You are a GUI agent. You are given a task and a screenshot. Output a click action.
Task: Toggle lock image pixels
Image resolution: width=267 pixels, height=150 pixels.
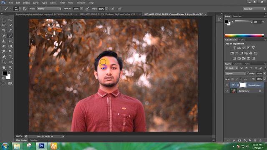(x=237, y=79)
